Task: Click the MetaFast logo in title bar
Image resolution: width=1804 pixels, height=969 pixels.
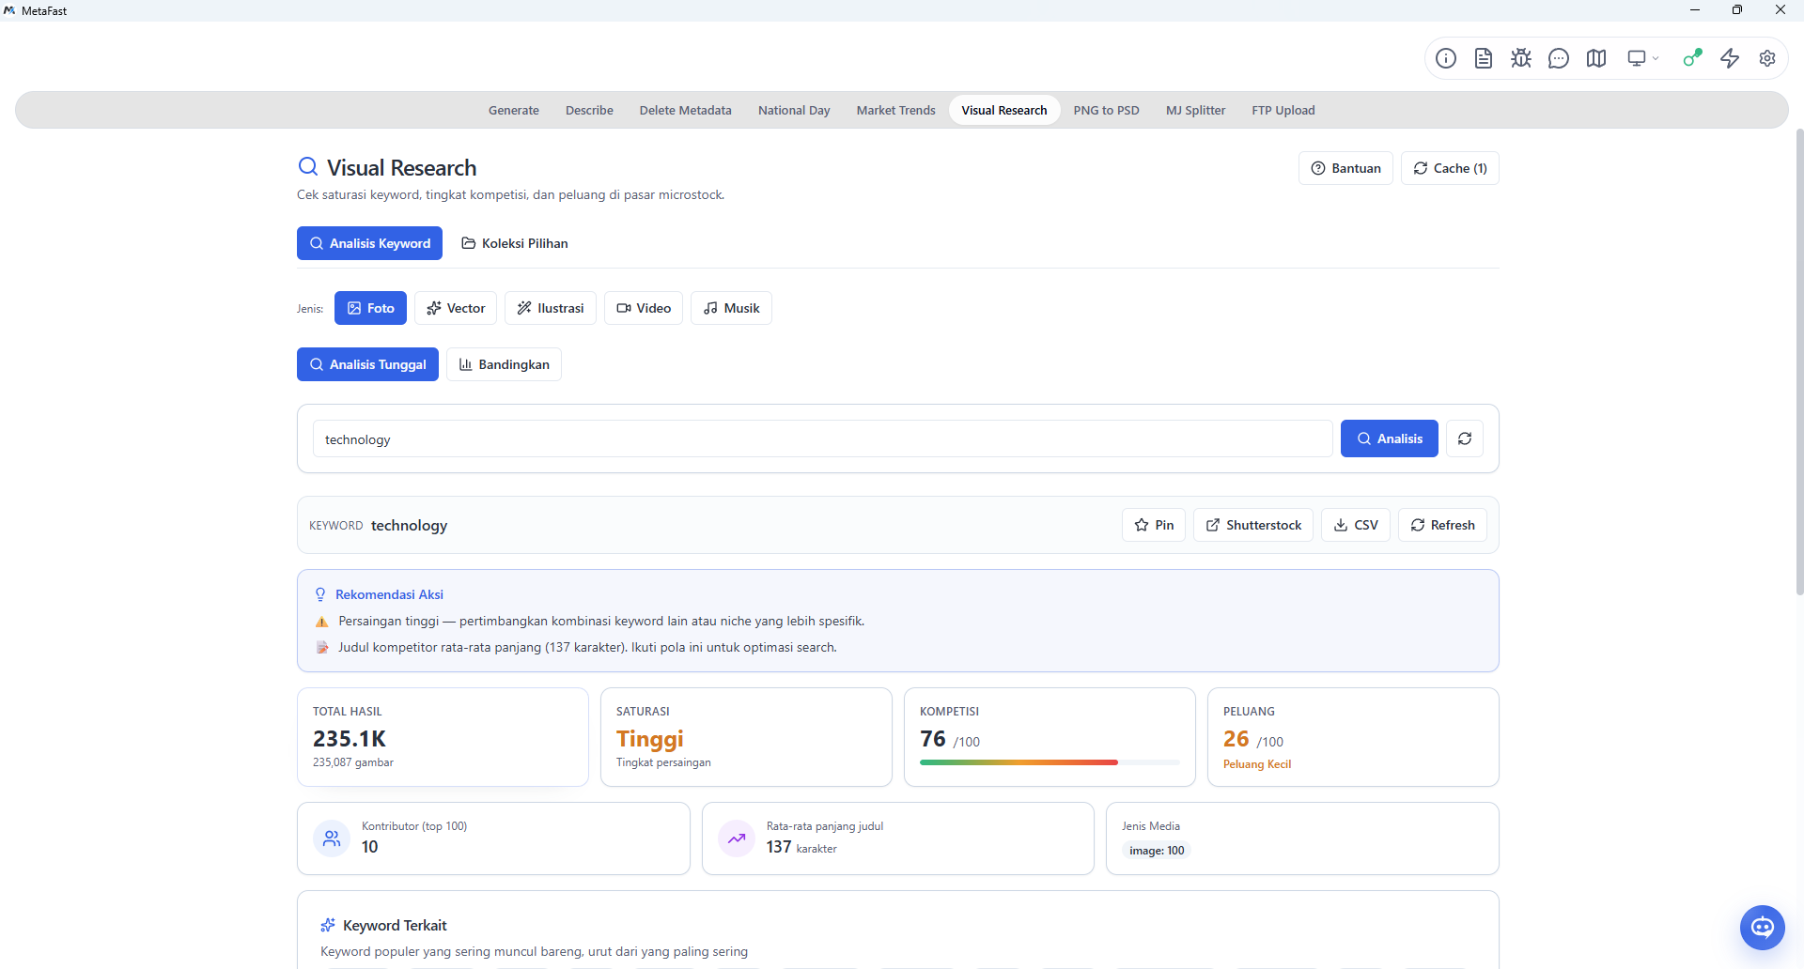Action: pos(9,10)
